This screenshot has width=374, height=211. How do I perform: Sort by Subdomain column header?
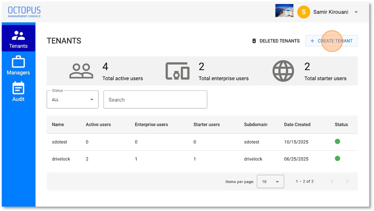[256, 124]
